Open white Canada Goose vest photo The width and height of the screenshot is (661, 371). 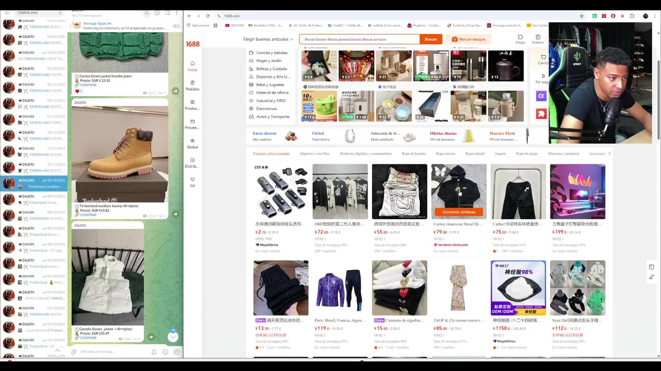(x=108, y=277)
